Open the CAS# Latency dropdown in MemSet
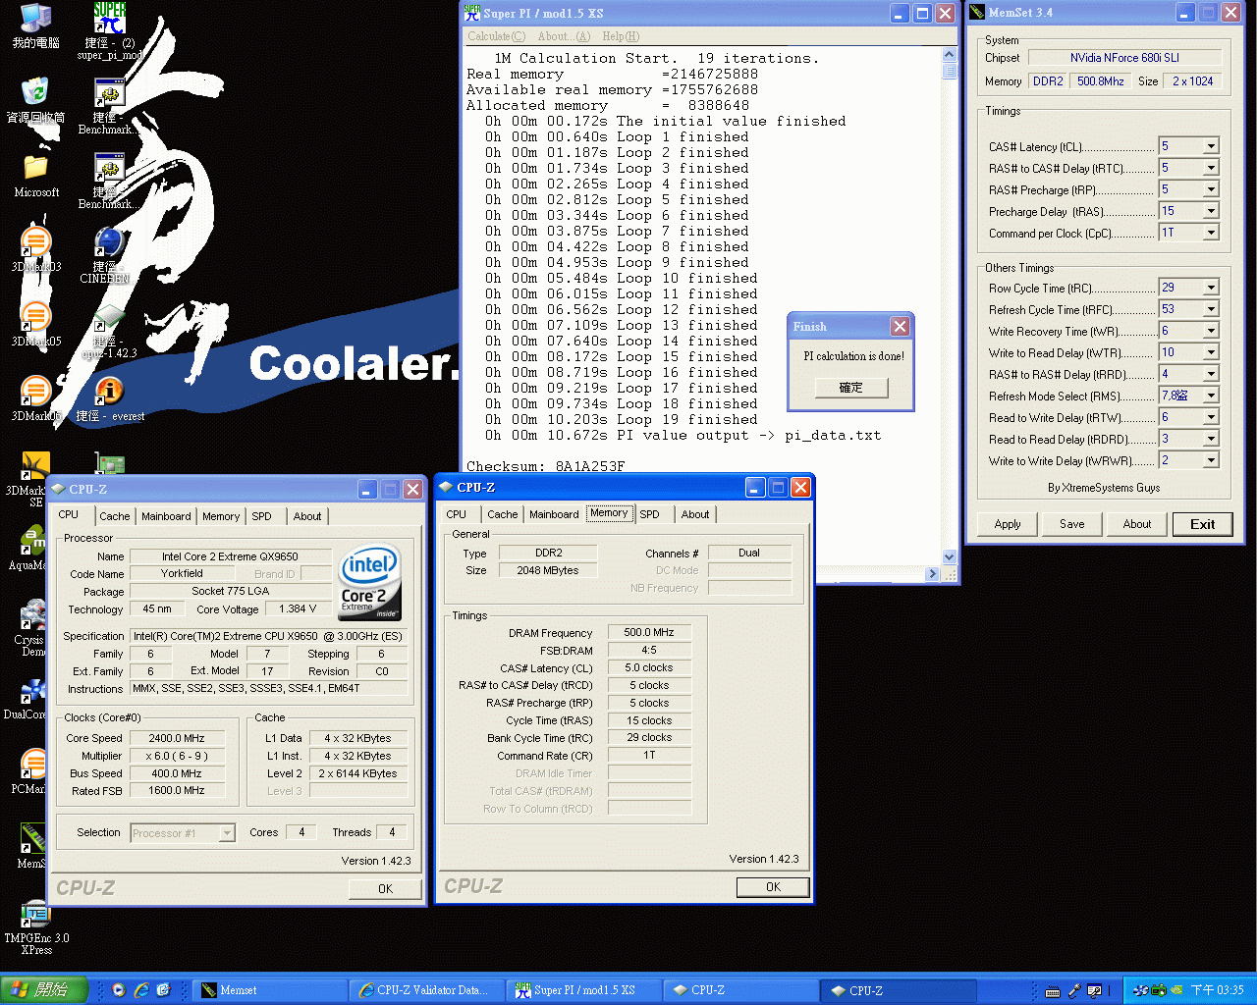 [1211, 146]
